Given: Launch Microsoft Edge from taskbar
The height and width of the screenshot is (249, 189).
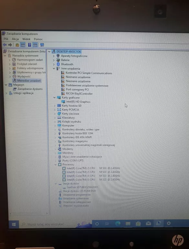Looking at the screenshot, I should pos(118,224).
